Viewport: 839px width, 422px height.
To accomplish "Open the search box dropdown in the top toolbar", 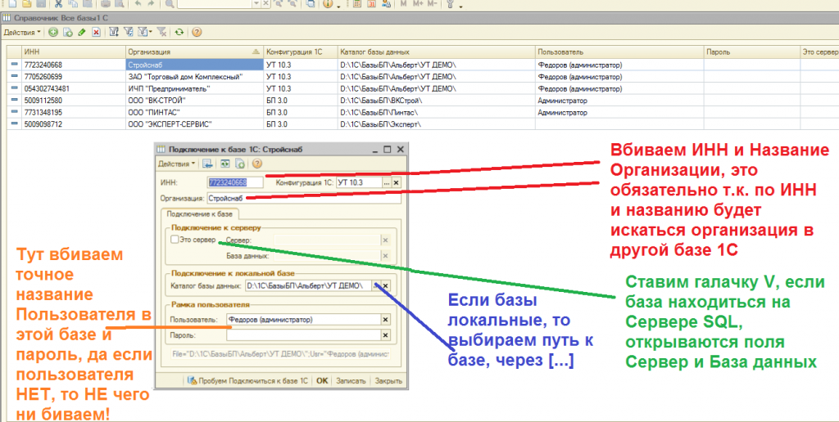I will (x=256, y=4).
